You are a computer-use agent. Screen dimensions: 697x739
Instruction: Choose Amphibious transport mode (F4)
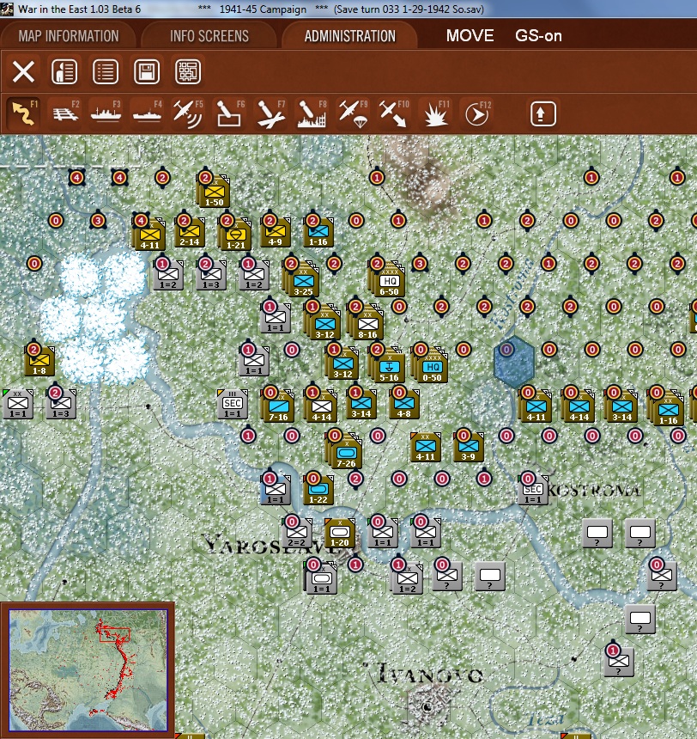coord(147,113)
